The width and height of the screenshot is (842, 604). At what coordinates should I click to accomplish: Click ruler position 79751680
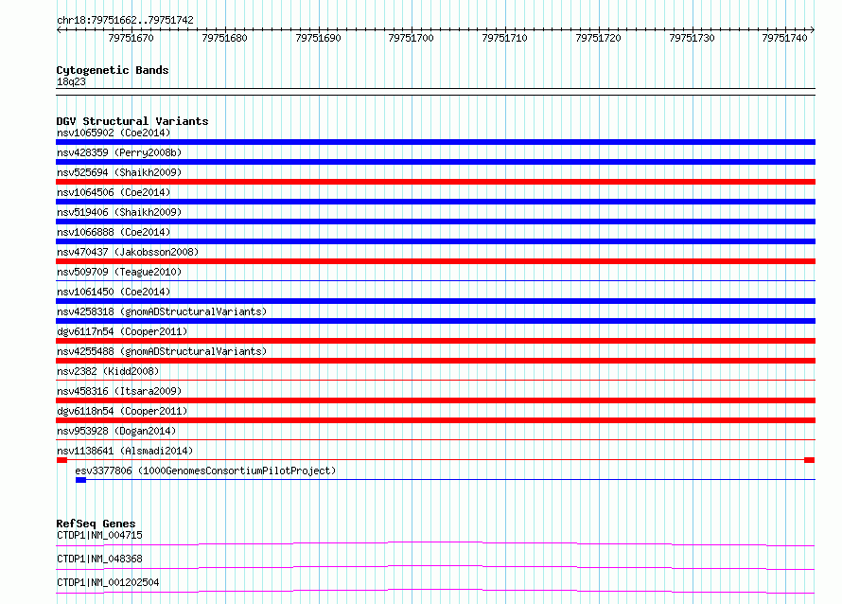(x=224, y=38)
